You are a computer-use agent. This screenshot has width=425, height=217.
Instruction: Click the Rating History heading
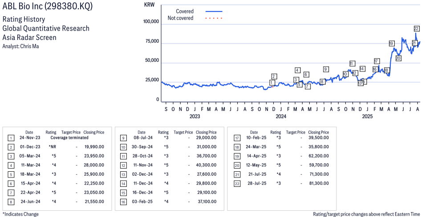(24, 19)
